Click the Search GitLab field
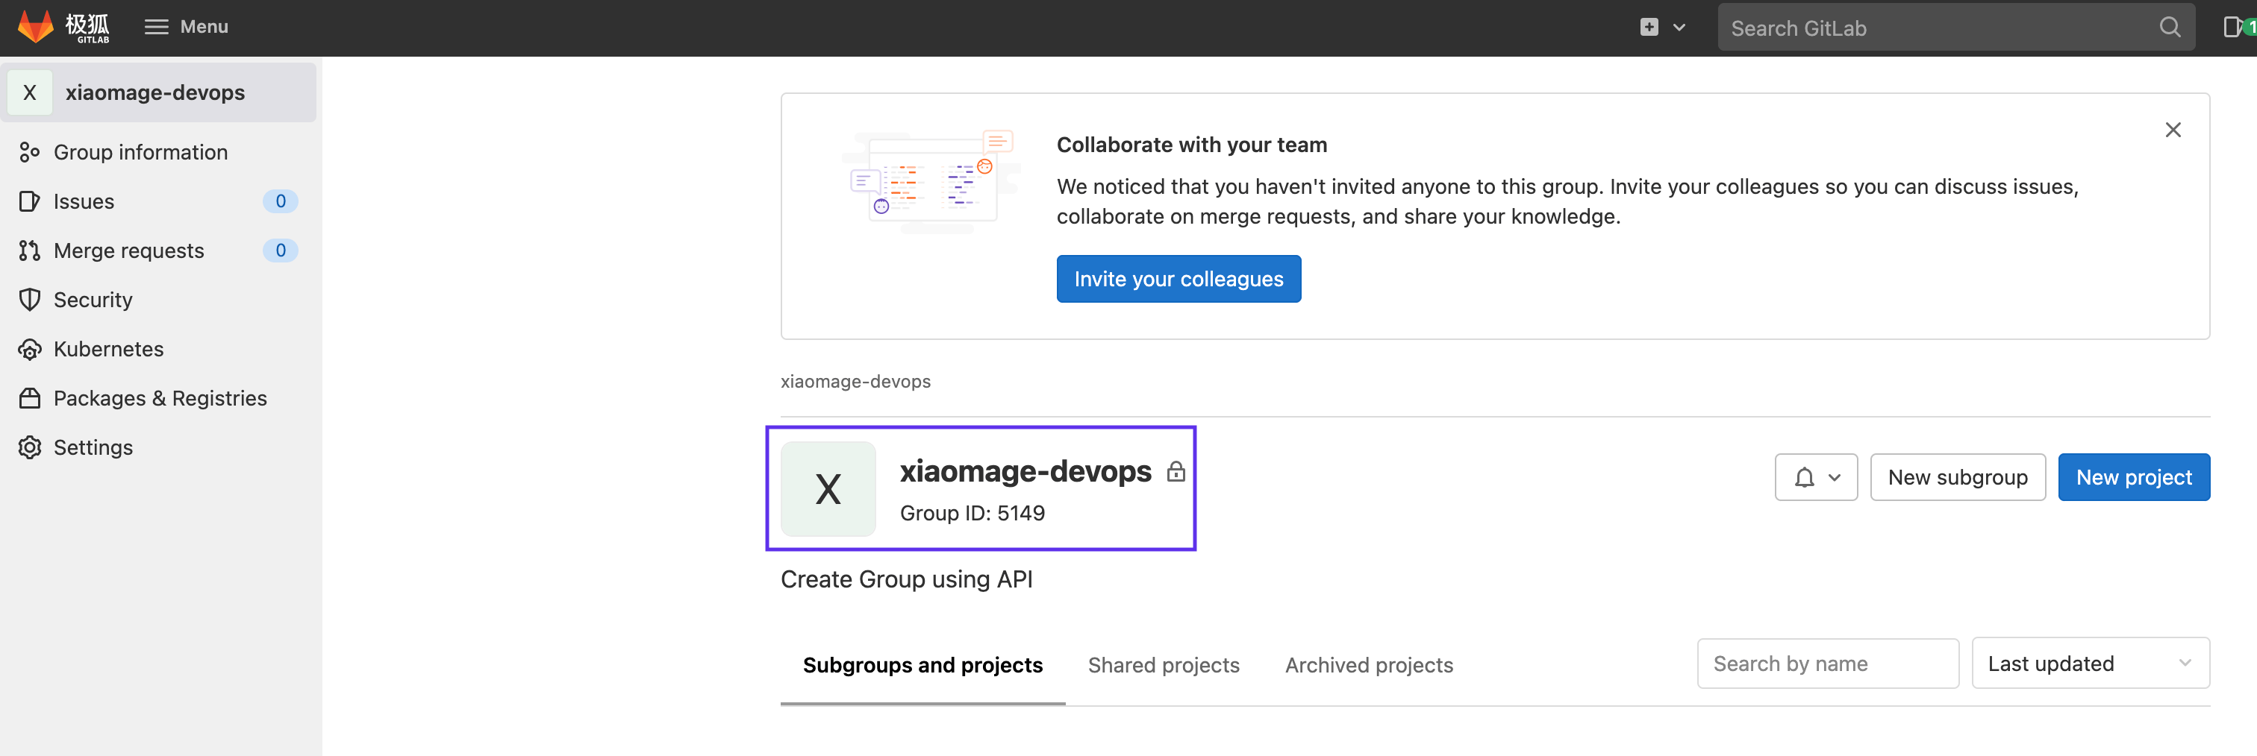This screenshot has height=756, width=2257. (1936, 28)
